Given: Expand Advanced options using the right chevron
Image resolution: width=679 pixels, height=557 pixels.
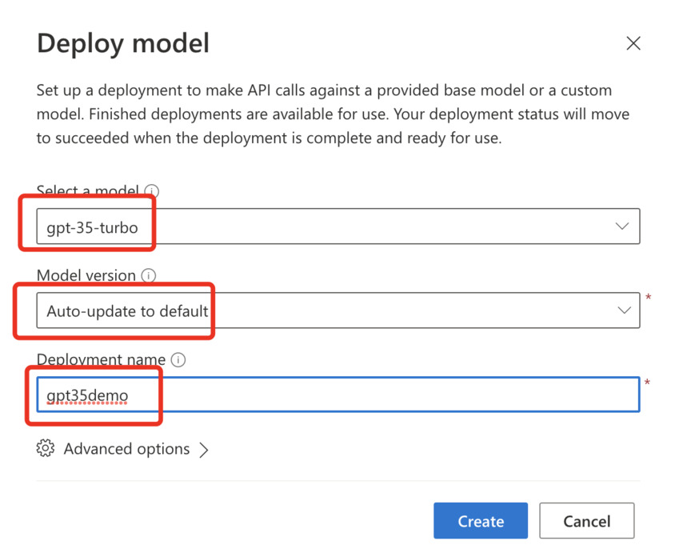Looking at the screenshot, I should pyautogui.click(x=204, y=450).
